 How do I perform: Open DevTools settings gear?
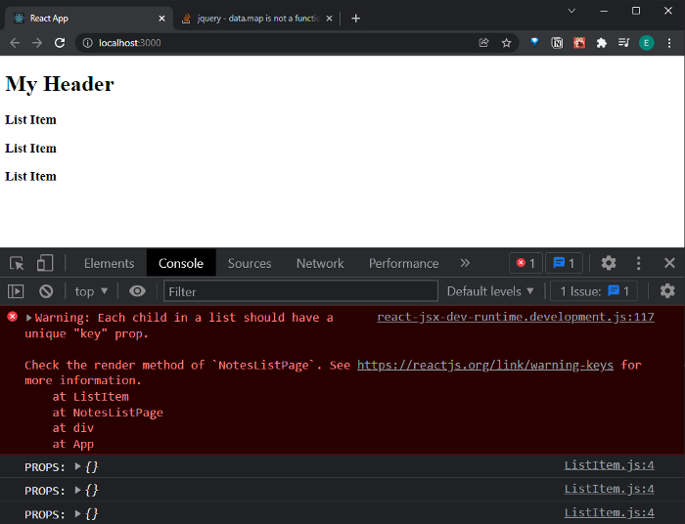coord(609,263)
